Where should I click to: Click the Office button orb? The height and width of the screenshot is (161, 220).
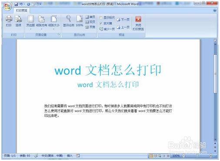tap(7, 7)
